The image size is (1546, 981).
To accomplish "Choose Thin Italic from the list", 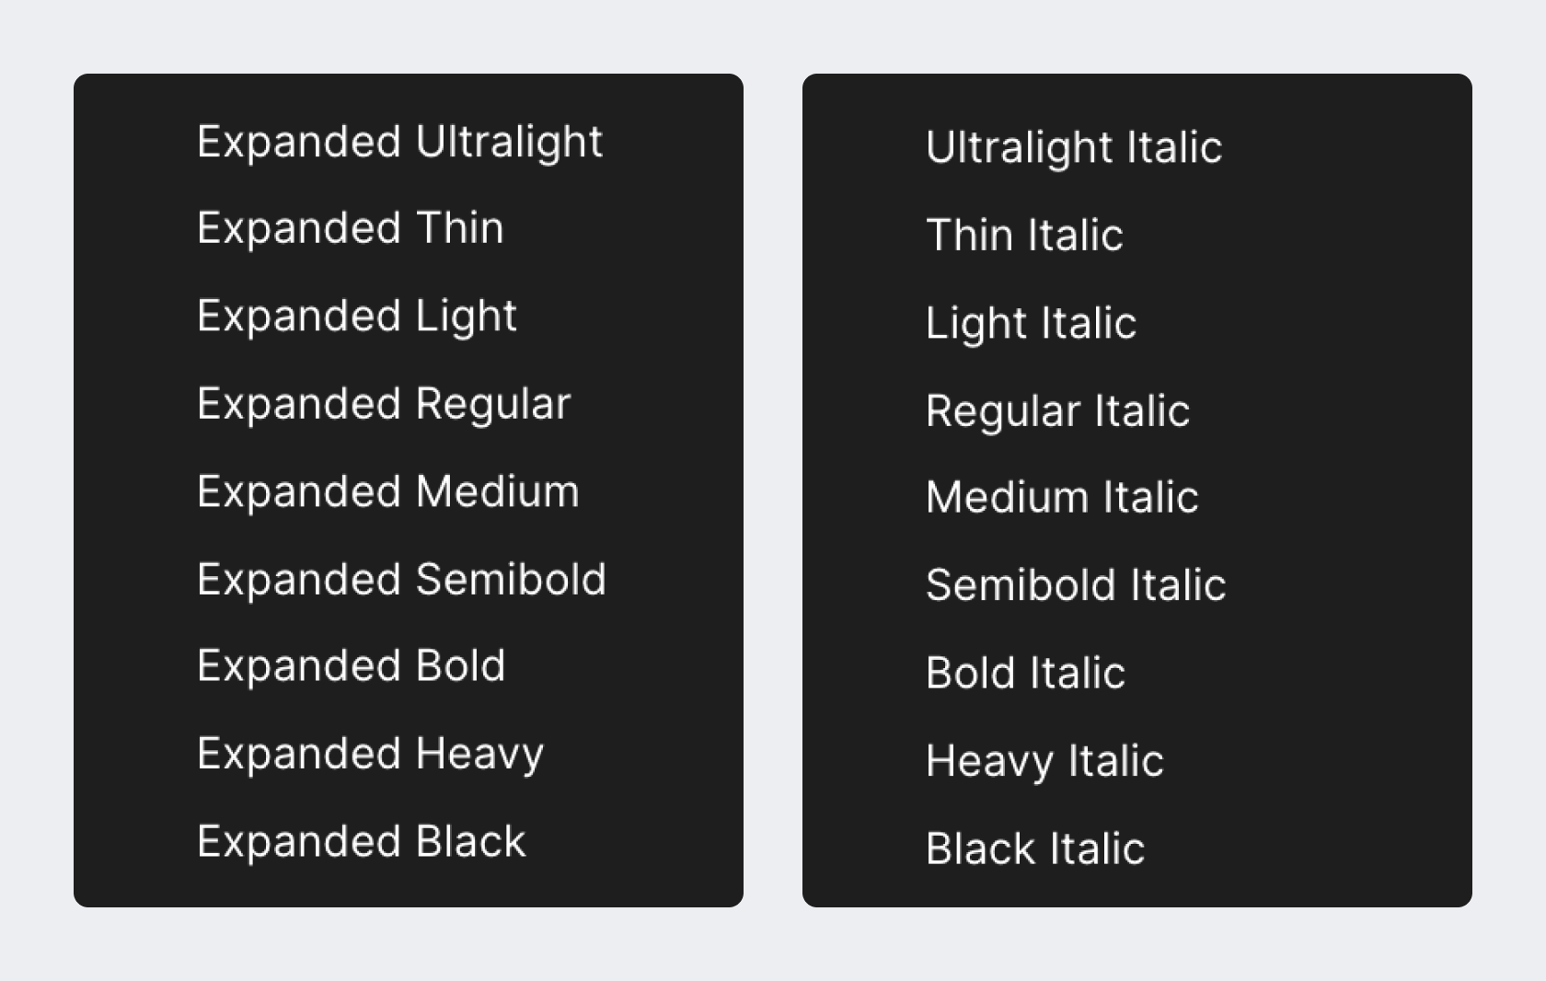I will (1024, 235).
